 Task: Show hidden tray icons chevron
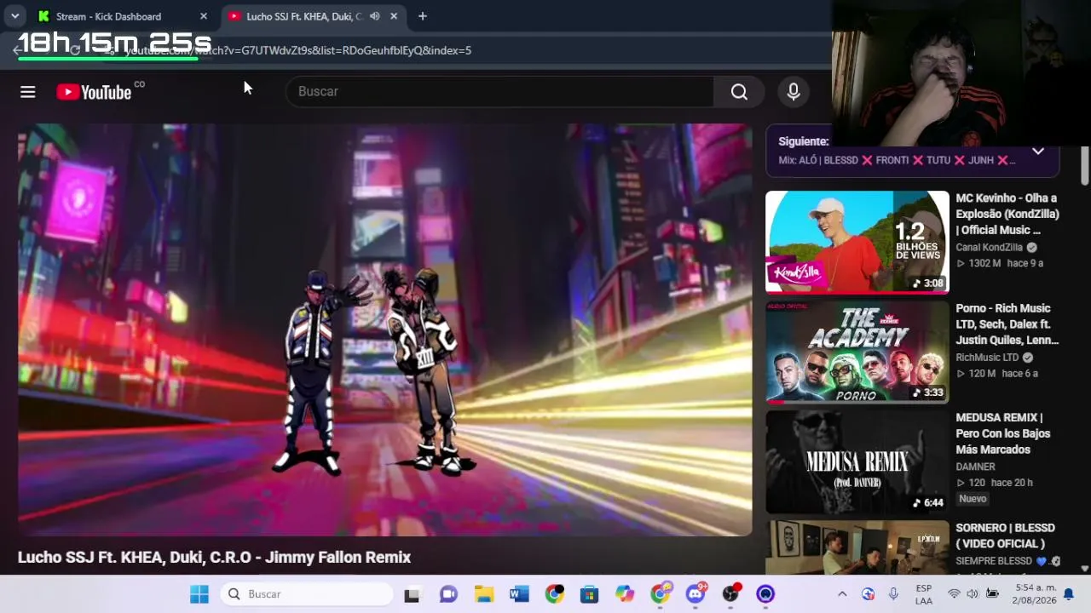(x=842, y=594)
